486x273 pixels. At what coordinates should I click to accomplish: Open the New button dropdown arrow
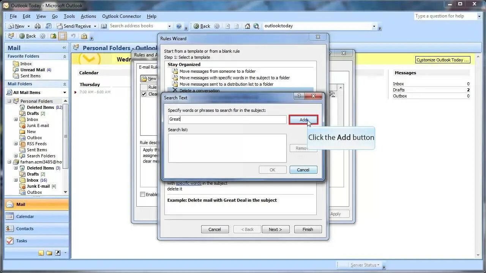pos(28,26)
